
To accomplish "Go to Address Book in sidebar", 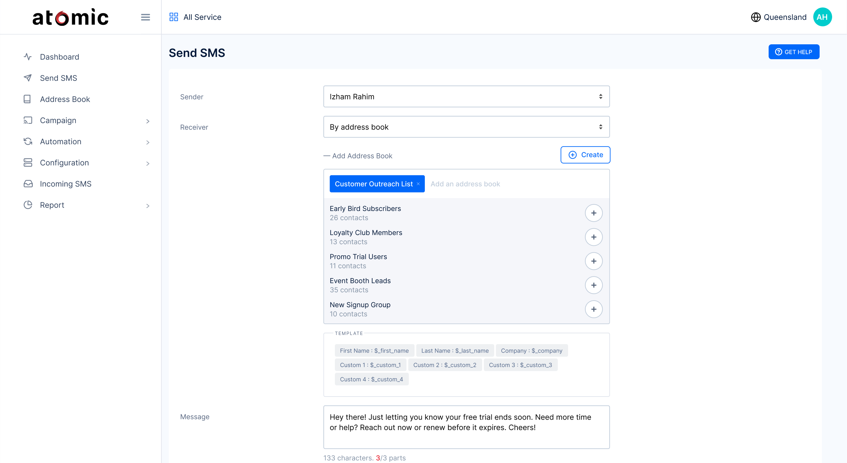I will tap(65, 99).
